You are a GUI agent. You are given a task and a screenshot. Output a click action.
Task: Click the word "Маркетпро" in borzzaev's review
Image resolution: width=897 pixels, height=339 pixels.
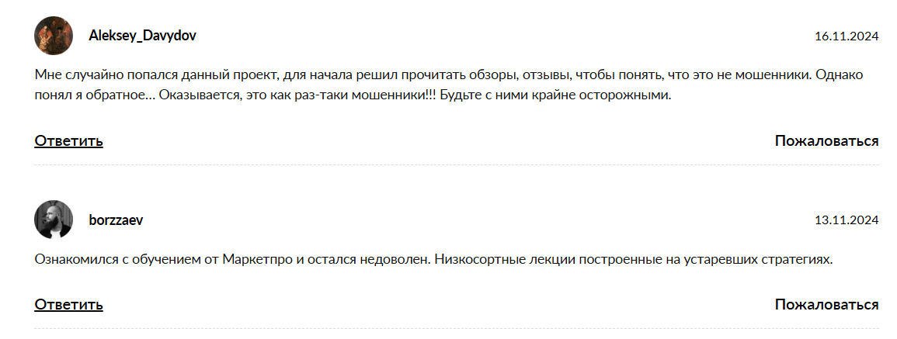click(257, 260)
